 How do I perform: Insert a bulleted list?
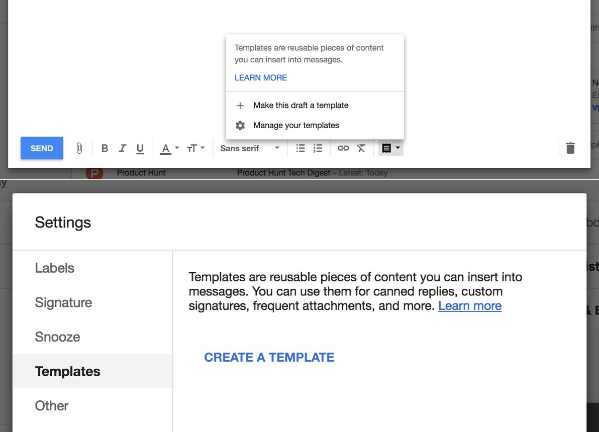coord(301,148)
